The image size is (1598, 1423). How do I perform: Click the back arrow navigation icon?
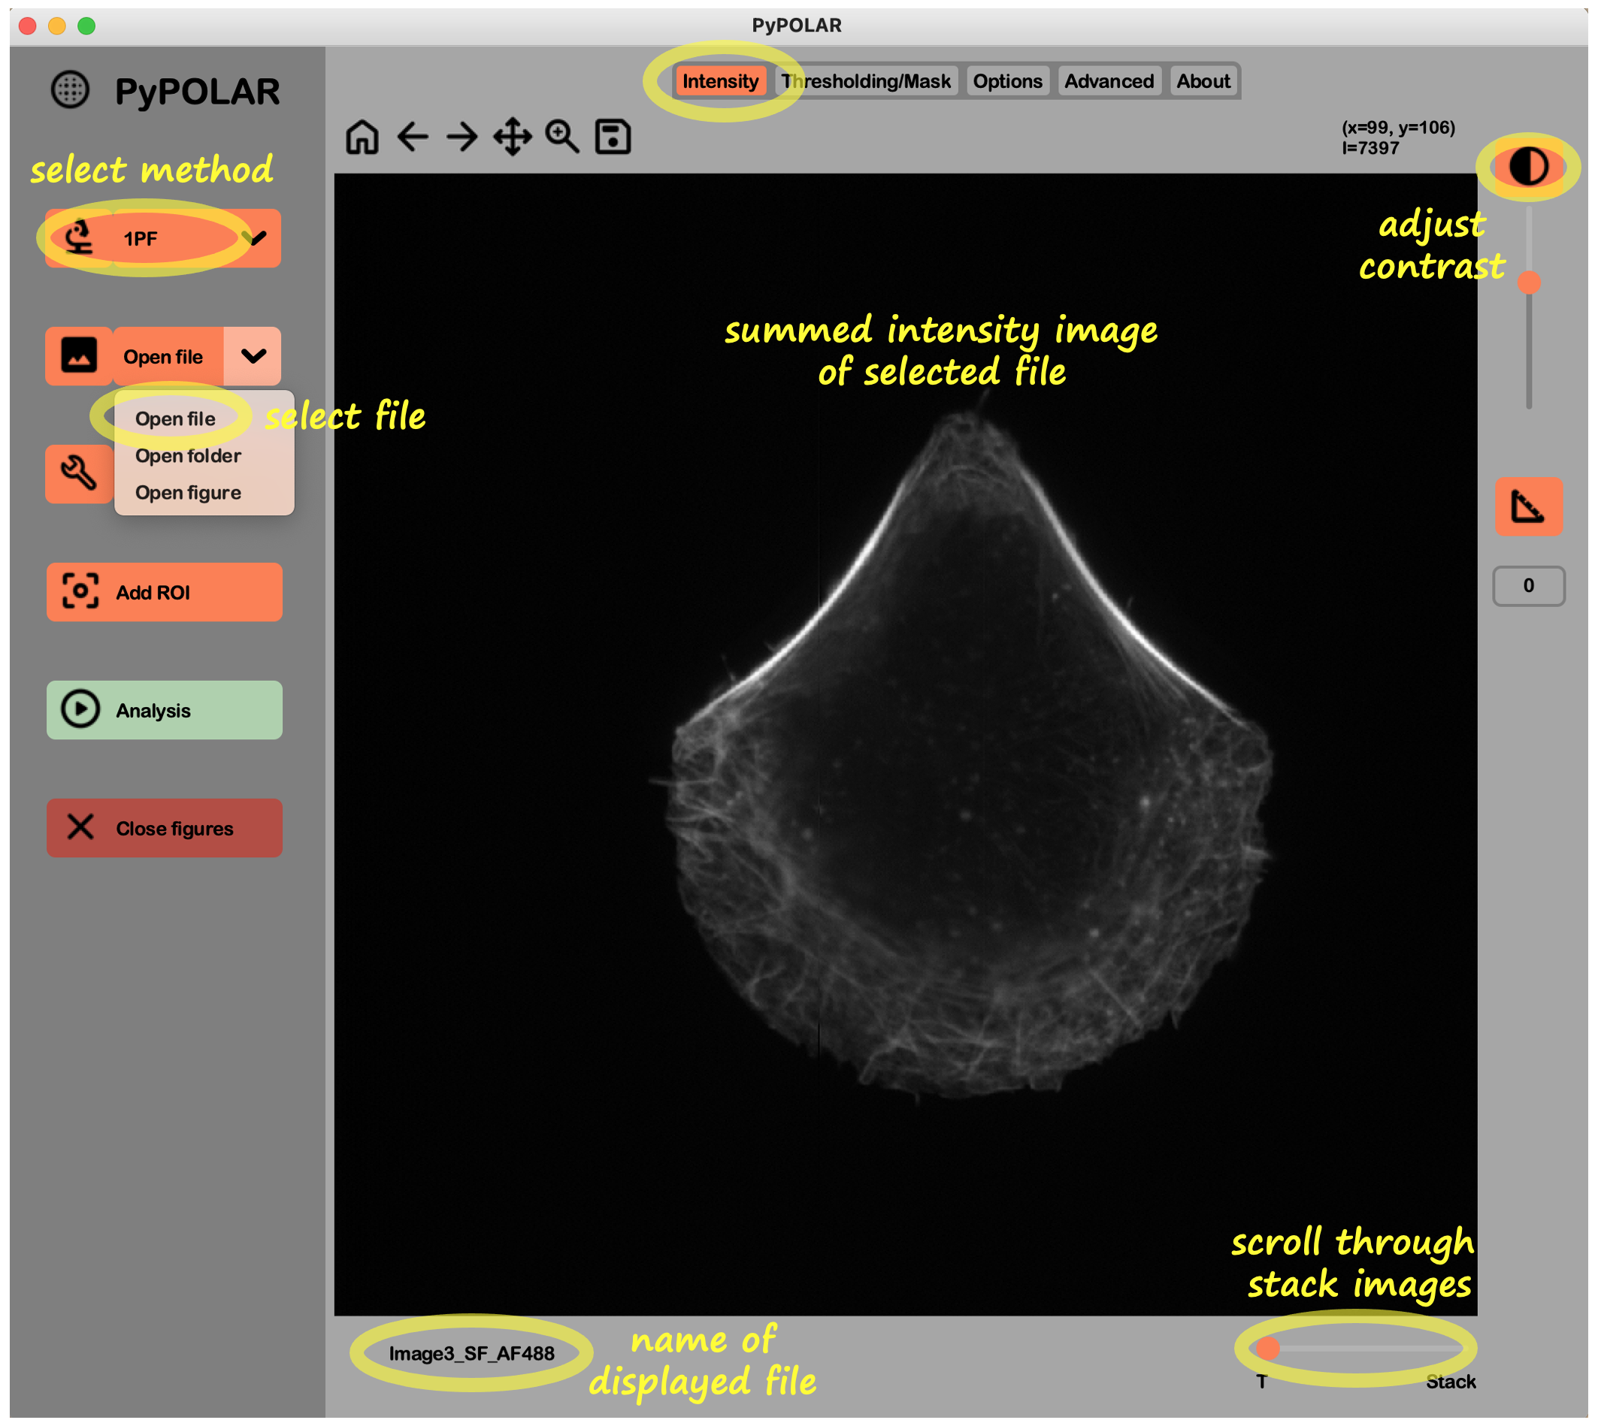(x=412, y=137)
